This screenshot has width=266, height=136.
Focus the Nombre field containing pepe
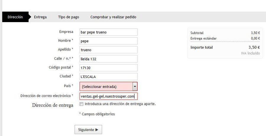pyautogui.click(x=108, y=41)
